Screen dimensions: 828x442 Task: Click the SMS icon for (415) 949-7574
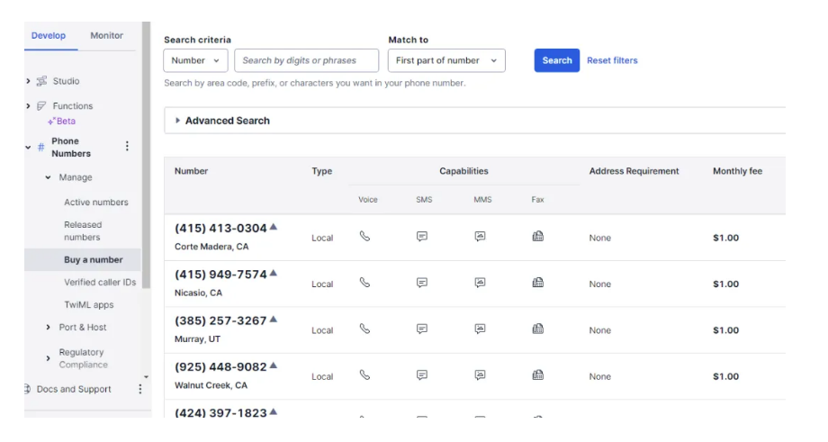coord(422,283)
